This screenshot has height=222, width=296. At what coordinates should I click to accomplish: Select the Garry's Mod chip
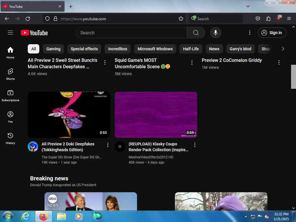(x=240, y=49)
